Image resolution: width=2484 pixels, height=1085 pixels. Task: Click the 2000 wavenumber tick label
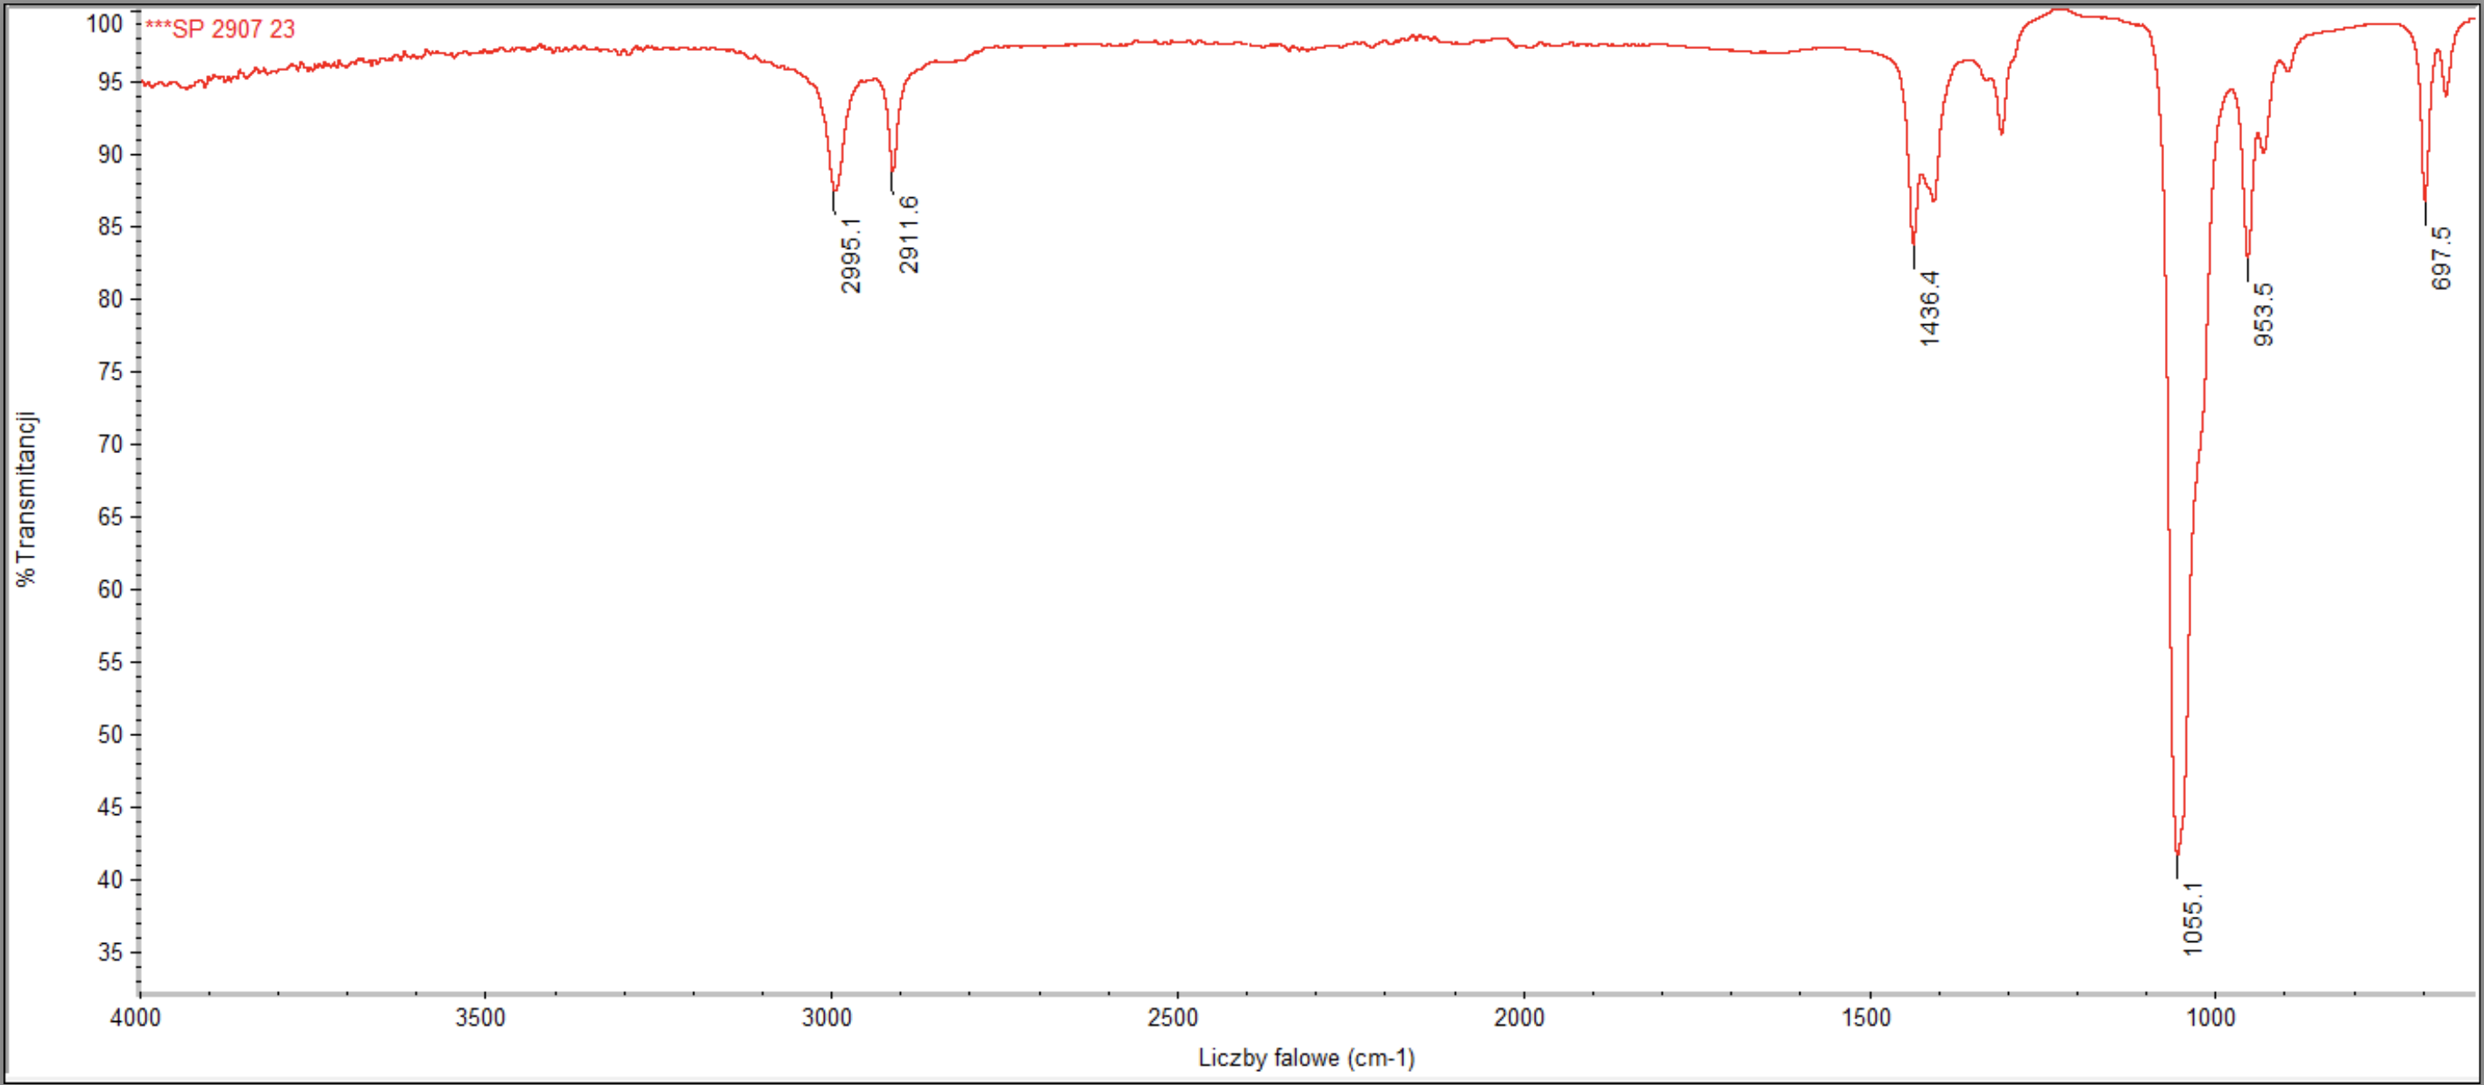point(1520,1018)
